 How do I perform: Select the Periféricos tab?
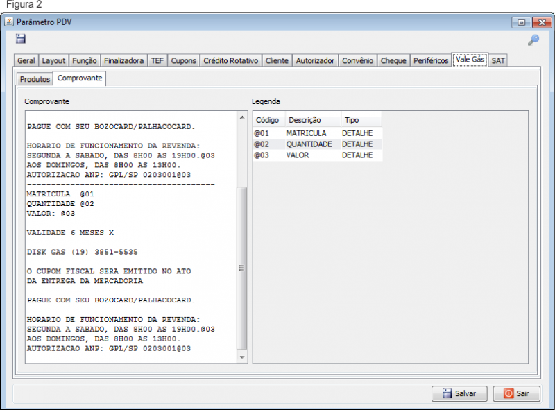(x=431, y=60)
